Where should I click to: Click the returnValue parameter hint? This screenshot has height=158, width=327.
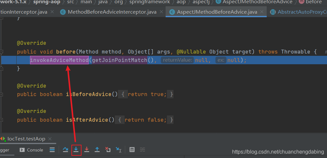coord(177,60)
